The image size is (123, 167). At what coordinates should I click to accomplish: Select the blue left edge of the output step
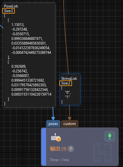point(44,147)
